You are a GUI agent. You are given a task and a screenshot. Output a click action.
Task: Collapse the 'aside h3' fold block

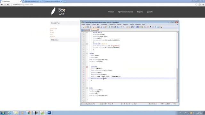coord(87,67)
